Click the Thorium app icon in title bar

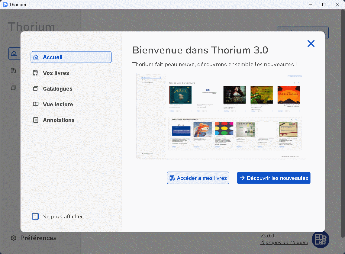click(5, 5)
